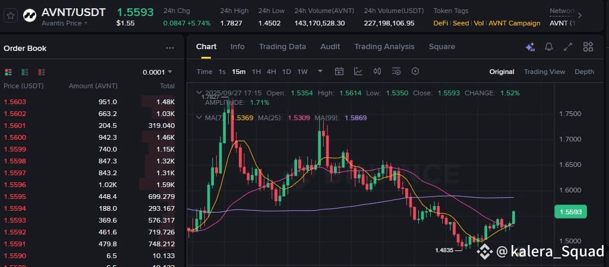Viewport: 609px width, 267px height.
Task: Click the 24h Low value 1.4502
Action: point(269,23)
